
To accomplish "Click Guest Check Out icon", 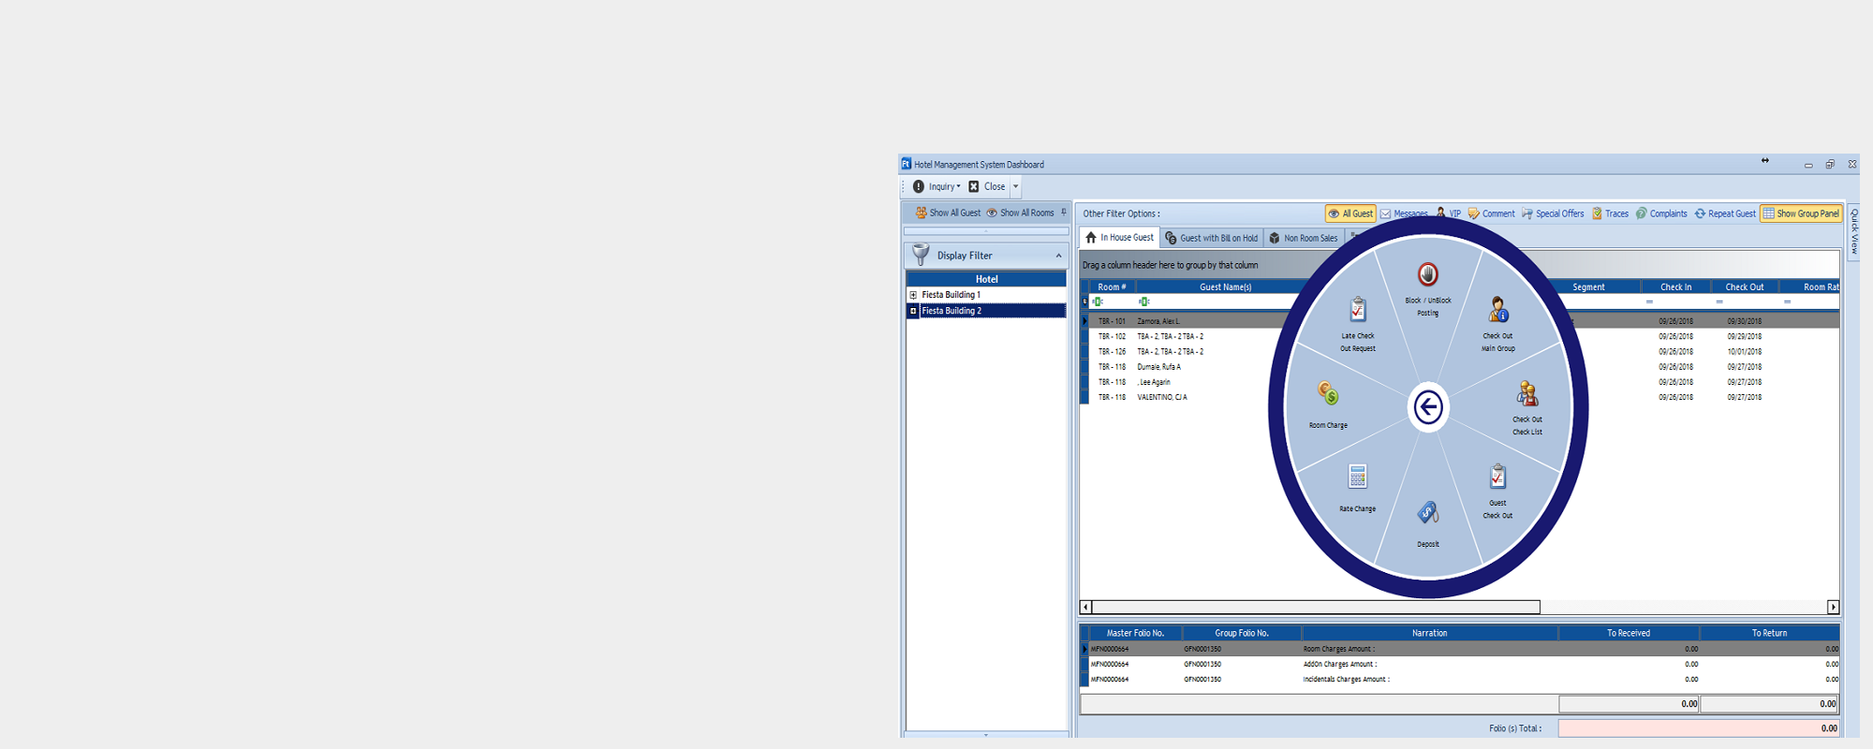I will 1497,477.
